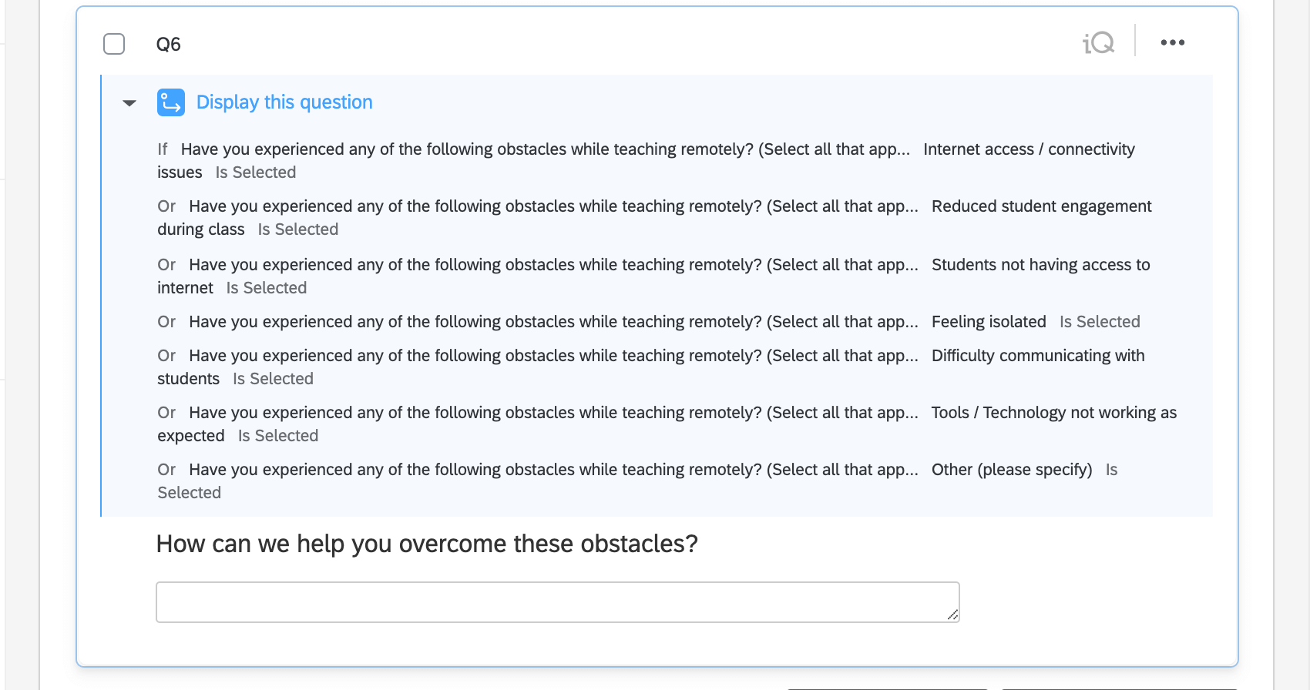The image size is (1310, 690).
Task: Click the "If" keyword of the first condition
Action: 163,149
